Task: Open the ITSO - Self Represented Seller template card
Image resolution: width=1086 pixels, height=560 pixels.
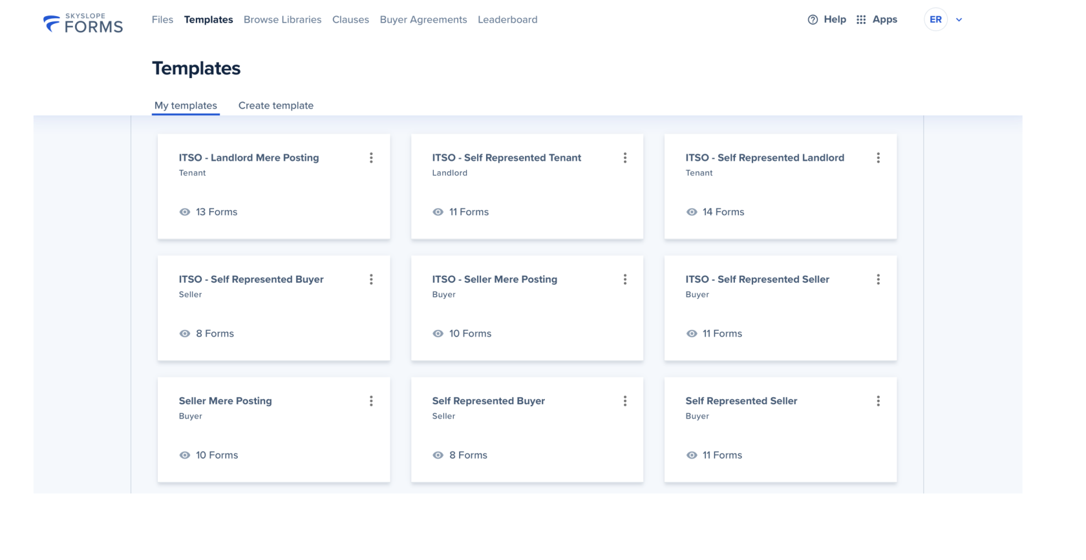Action: 780,308
